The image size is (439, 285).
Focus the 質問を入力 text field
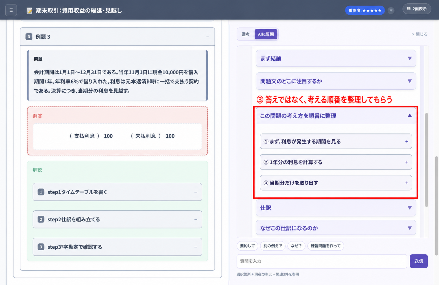[x=322, y=261]
